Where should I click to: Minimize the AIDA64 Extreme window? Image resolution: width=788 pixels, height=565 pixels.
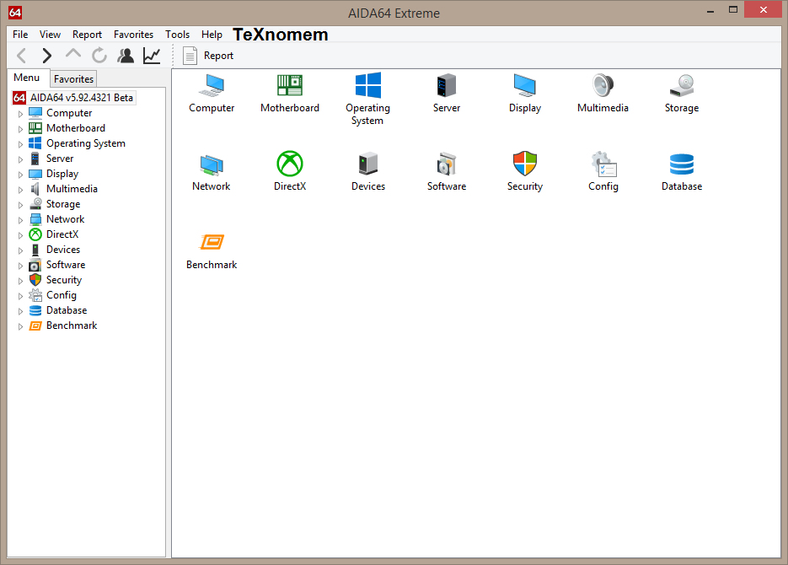coord(710,10)
